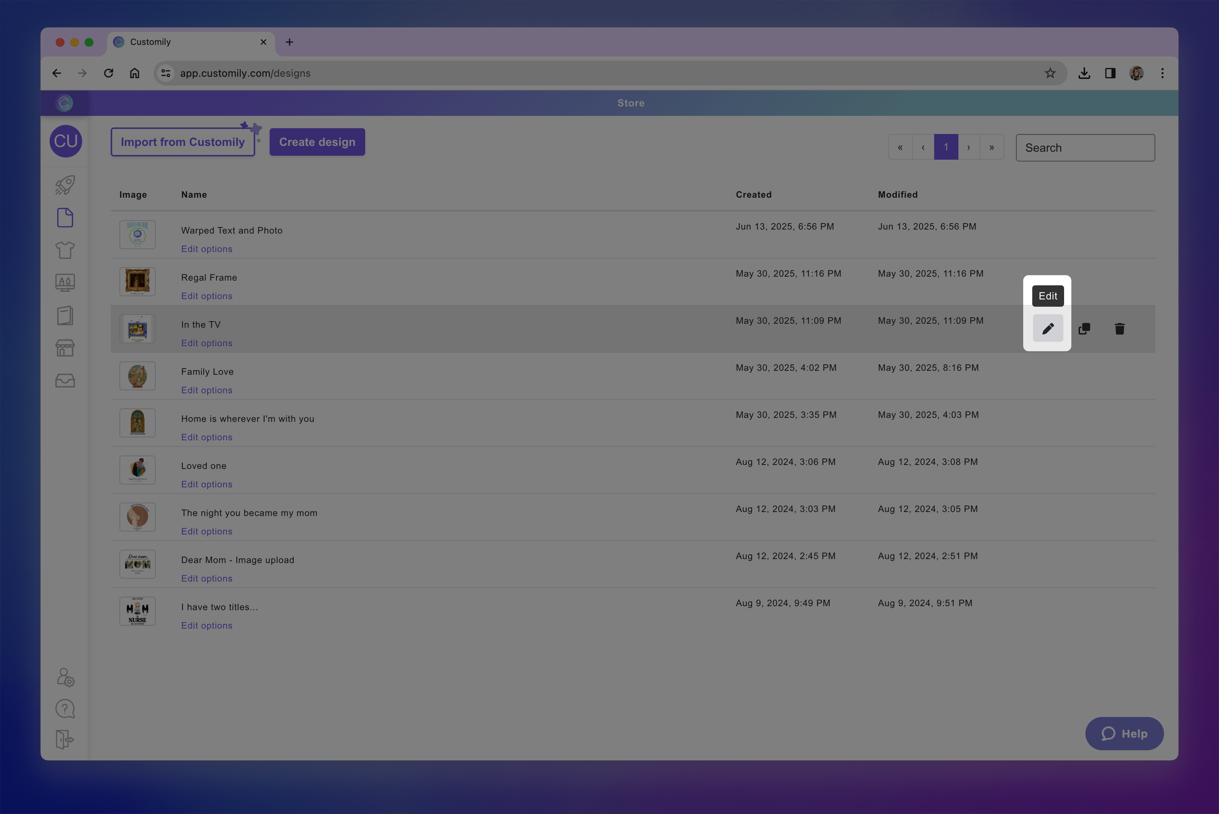Open the inbox tray sidebar icon
The height and width of the screenshot is (814, 1219).
[65, 381]
